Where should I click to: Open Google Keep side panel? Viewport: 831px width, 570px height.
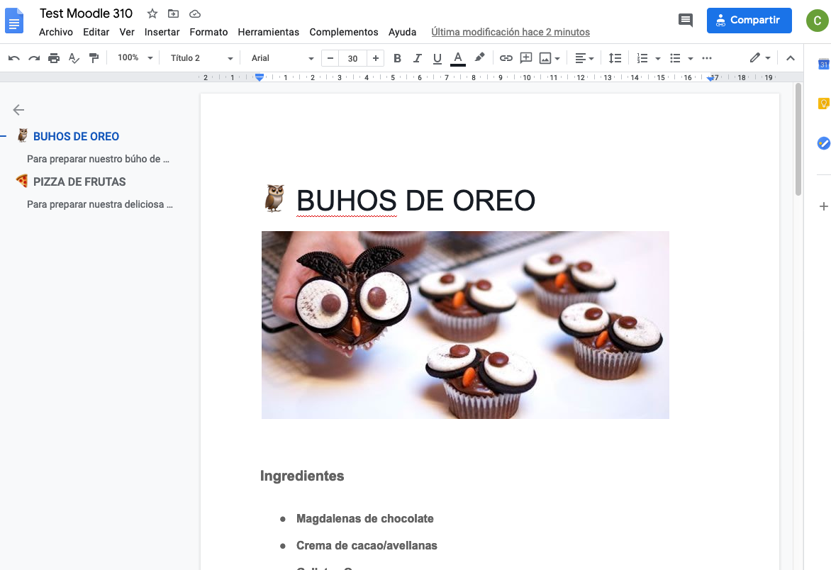(824, 104)
